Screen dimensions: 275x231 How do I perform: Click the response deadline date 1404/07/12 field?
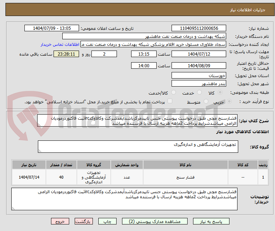[x=199, y=54]
